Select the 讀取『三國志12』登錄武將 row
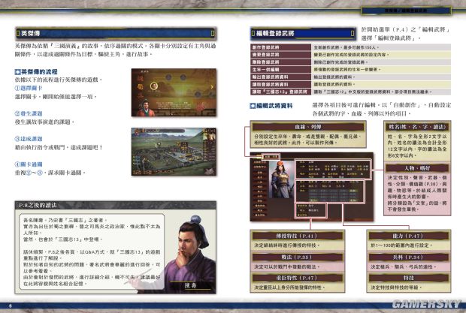This screenshot has height=313, width=466. 351,92
